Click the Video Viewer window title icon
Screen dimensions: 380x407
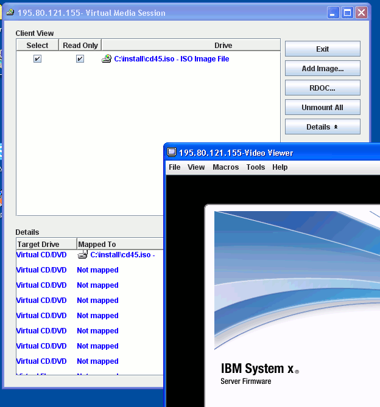pos(172,153)
